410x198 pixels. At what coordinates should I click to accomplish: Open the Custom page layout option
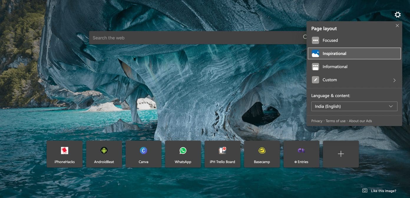coord(354,80)
